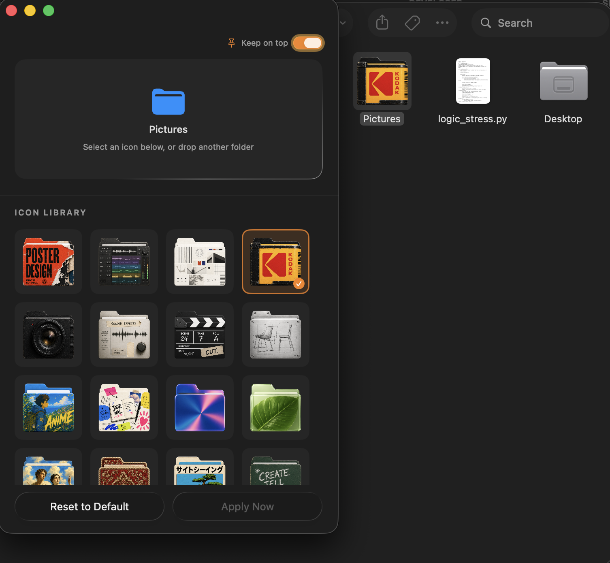The image size is (610, 563).
Task: Open the More actions ellipsis in Finder
Action: click(x=442, y=23)
